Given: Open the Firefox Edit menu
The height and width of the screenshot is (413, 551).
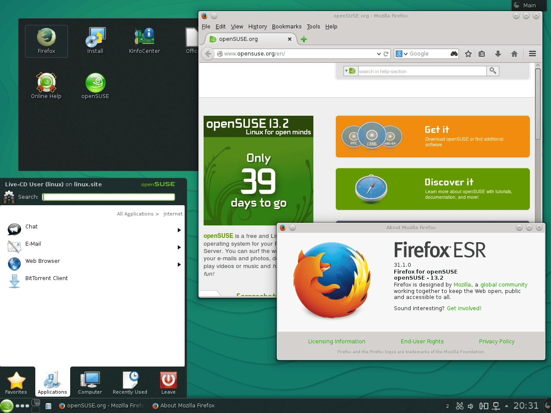Looking at the screenshot, I should pyautogui.click(x=220, y=27).
